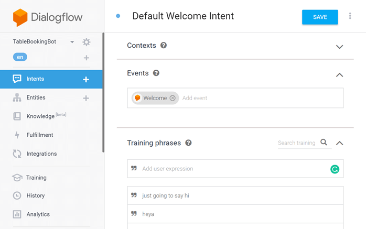The width and height of the screenshot is (366, 229).
Task: Open help for Training phrases
Action: (x=188, y=143)
